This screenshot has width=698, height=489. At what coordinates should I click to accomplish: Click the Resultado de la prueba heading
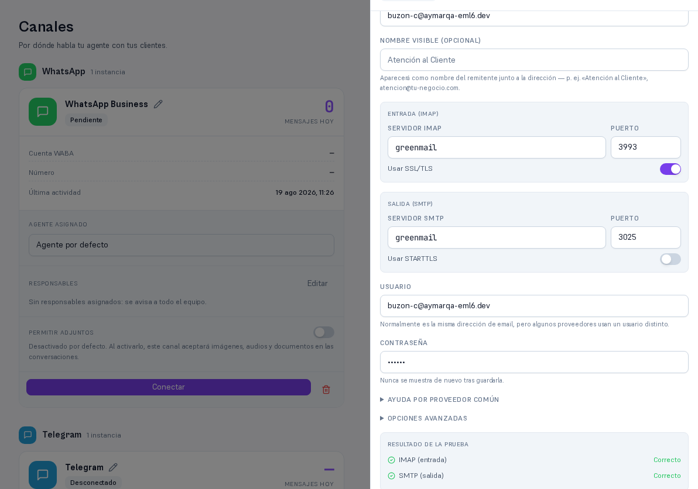tap(428, 445)
